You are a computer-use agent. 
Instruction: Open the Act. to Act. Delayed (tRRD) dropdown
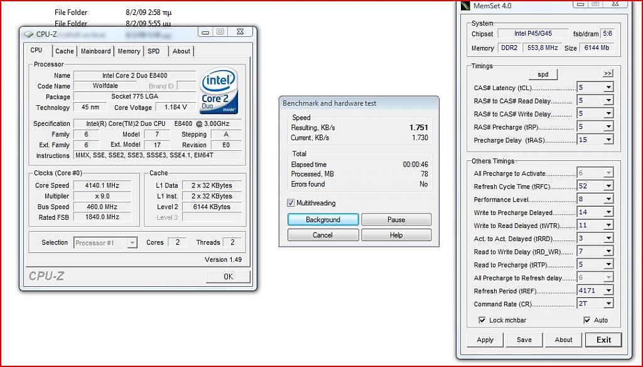tap(608, 239)
